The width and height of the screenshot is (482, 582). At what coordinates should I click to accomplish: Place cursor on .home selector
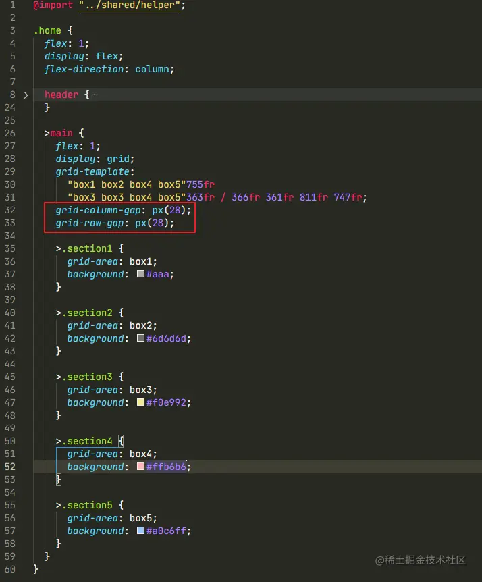click(x=47, y=30)
